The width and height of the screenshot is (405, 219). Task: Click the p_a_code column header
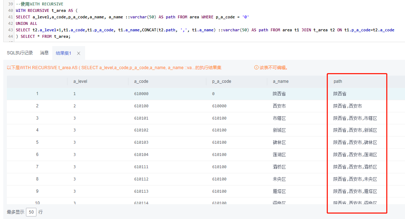221,81
